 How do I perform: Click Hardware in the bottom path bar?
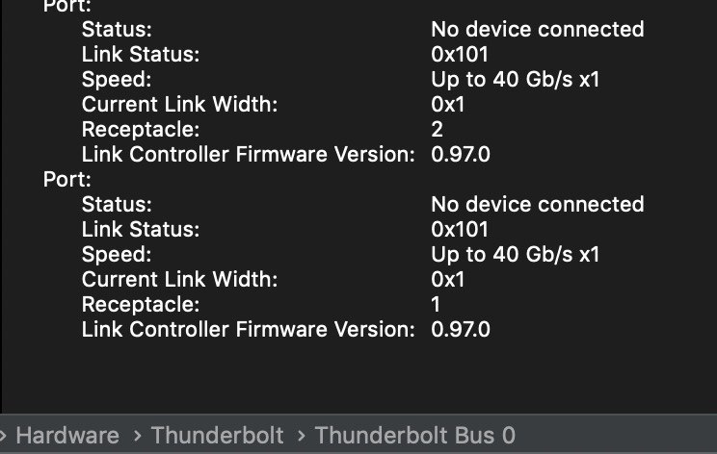(67, 435)
